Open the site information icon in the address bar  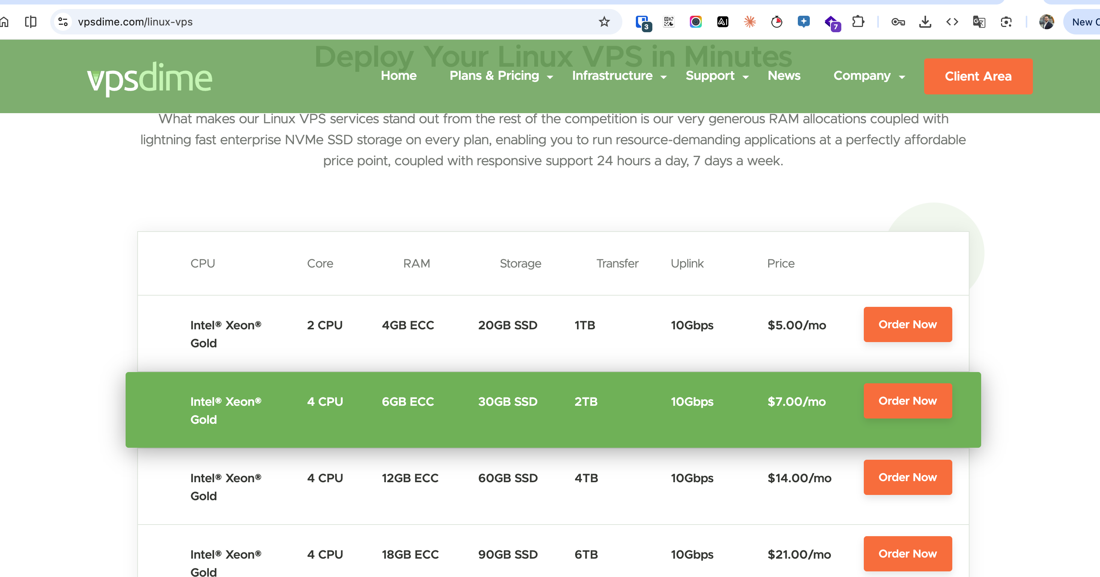[x=63, y=22]
